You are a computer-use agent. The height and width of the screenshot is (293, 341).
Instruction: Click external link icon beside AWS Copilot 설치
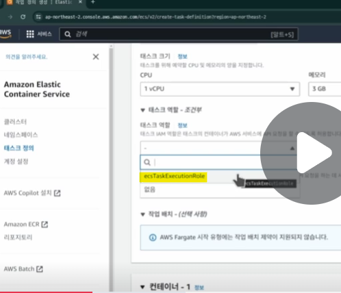pos(58,193)
